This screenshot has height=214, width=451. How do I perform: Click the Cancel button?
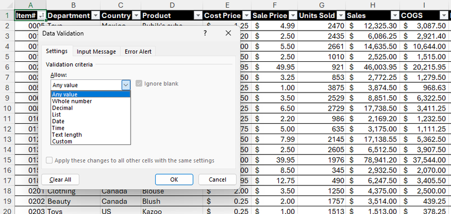click(x=218, y=180)
